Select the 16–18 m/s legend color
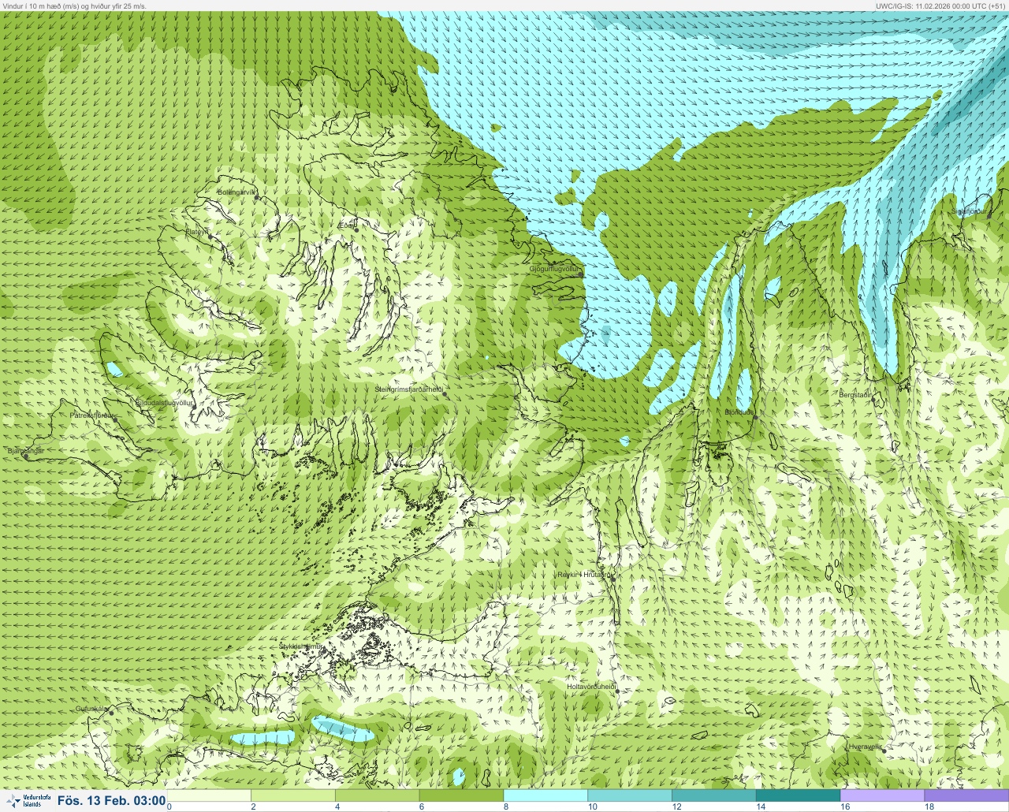This screenshot has height=812, width=1009. coord(882,795)
